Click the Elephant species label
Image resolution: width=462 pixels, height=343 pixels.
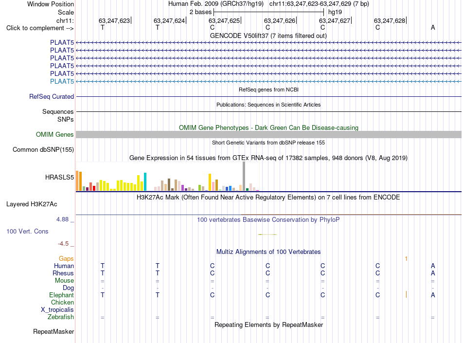click(x=62, y=295)
